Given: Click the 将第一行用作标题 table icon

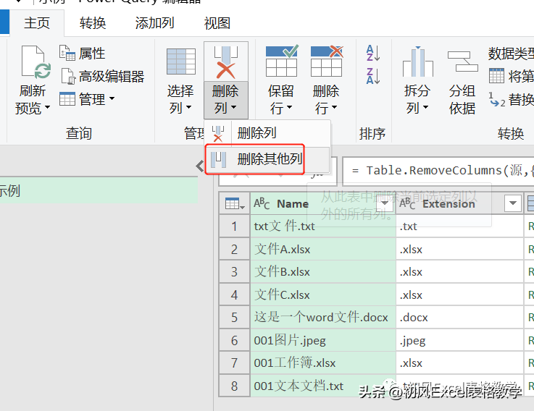Looking at the screenshot, I should 496,75.
